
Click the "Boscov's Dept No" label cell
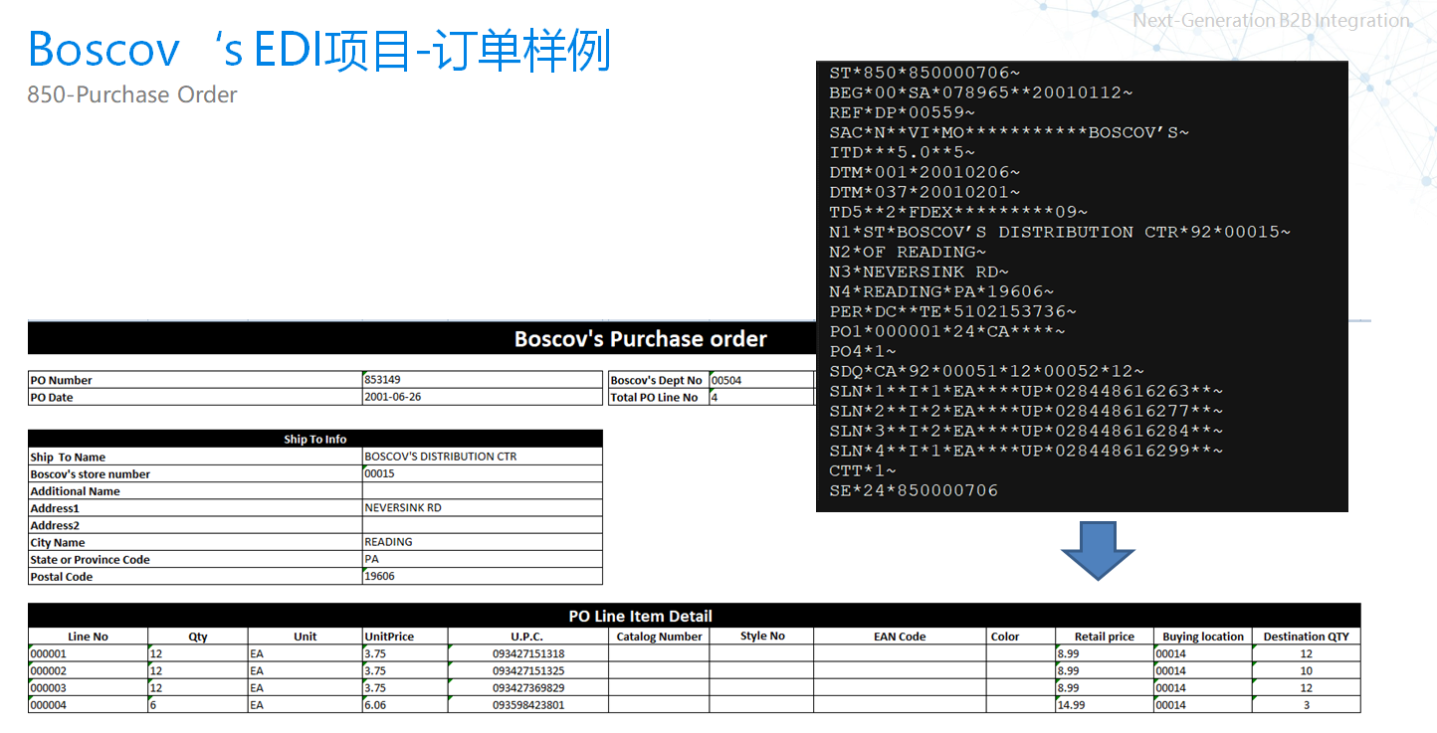click(x=658, y=380)
